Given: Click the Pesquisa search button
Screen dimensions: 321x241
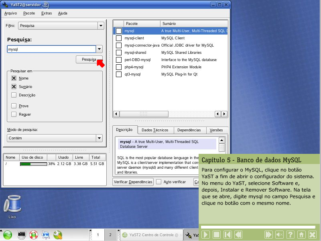Looking at the screenshot, I should [89, 59].
